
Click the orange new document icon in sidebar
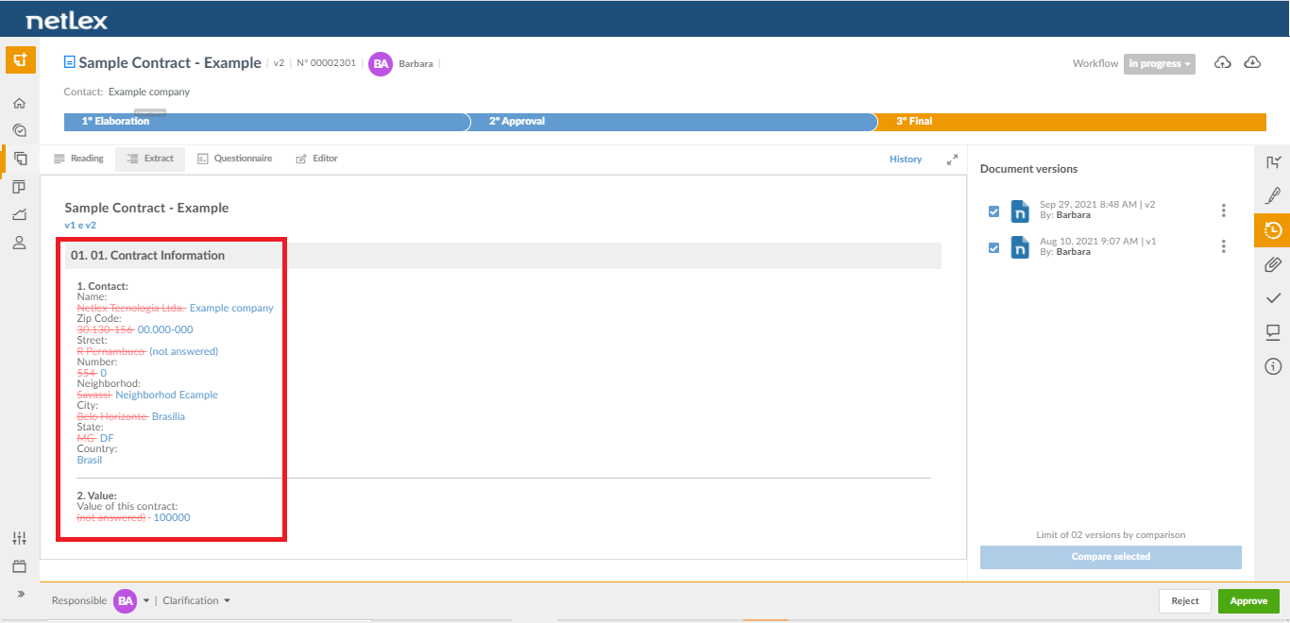pos(20,59)
